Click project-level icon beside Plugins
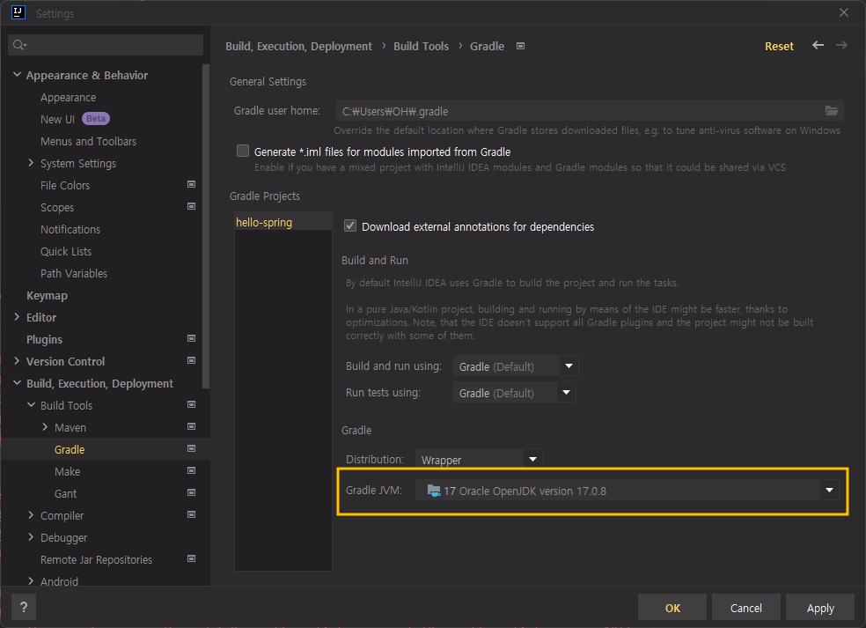This screenshot has width=866, height=628. [191, 339]
